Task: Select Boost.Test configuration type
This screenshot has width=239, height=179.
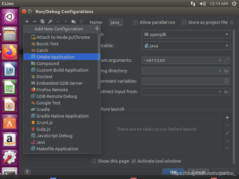Action: (62, 44)
